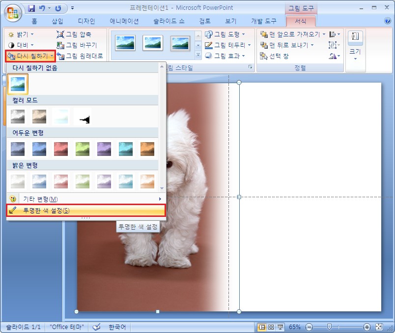Click the zoom slider handle

(329, 327)
